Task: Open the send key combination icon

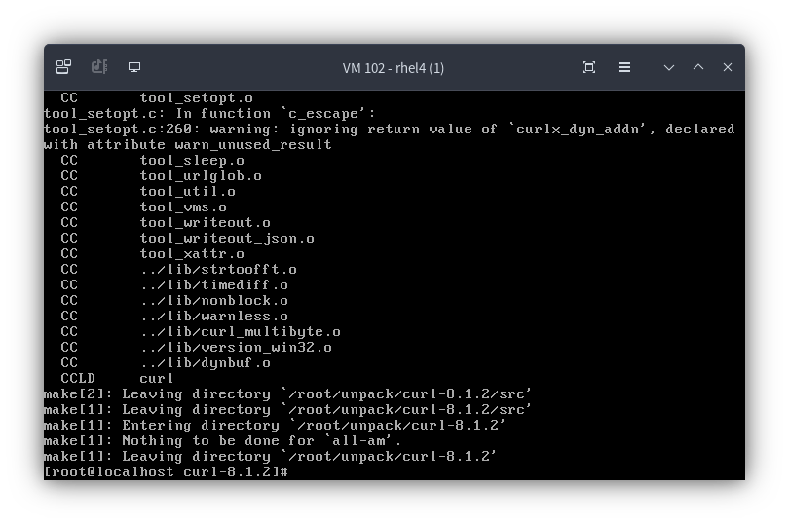Action: point(63,67)
